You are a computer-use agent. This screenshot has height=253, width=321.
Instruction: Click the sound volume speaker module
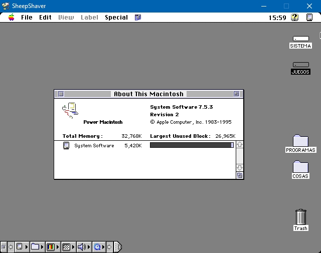(x=82, y=247)
